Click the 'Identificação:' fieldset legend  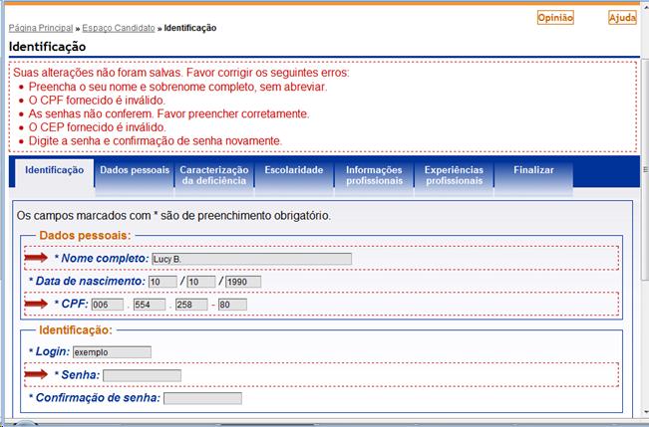coord(76,330)
